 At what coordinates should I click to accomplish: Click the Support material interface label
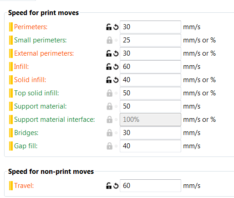point(55,120)
